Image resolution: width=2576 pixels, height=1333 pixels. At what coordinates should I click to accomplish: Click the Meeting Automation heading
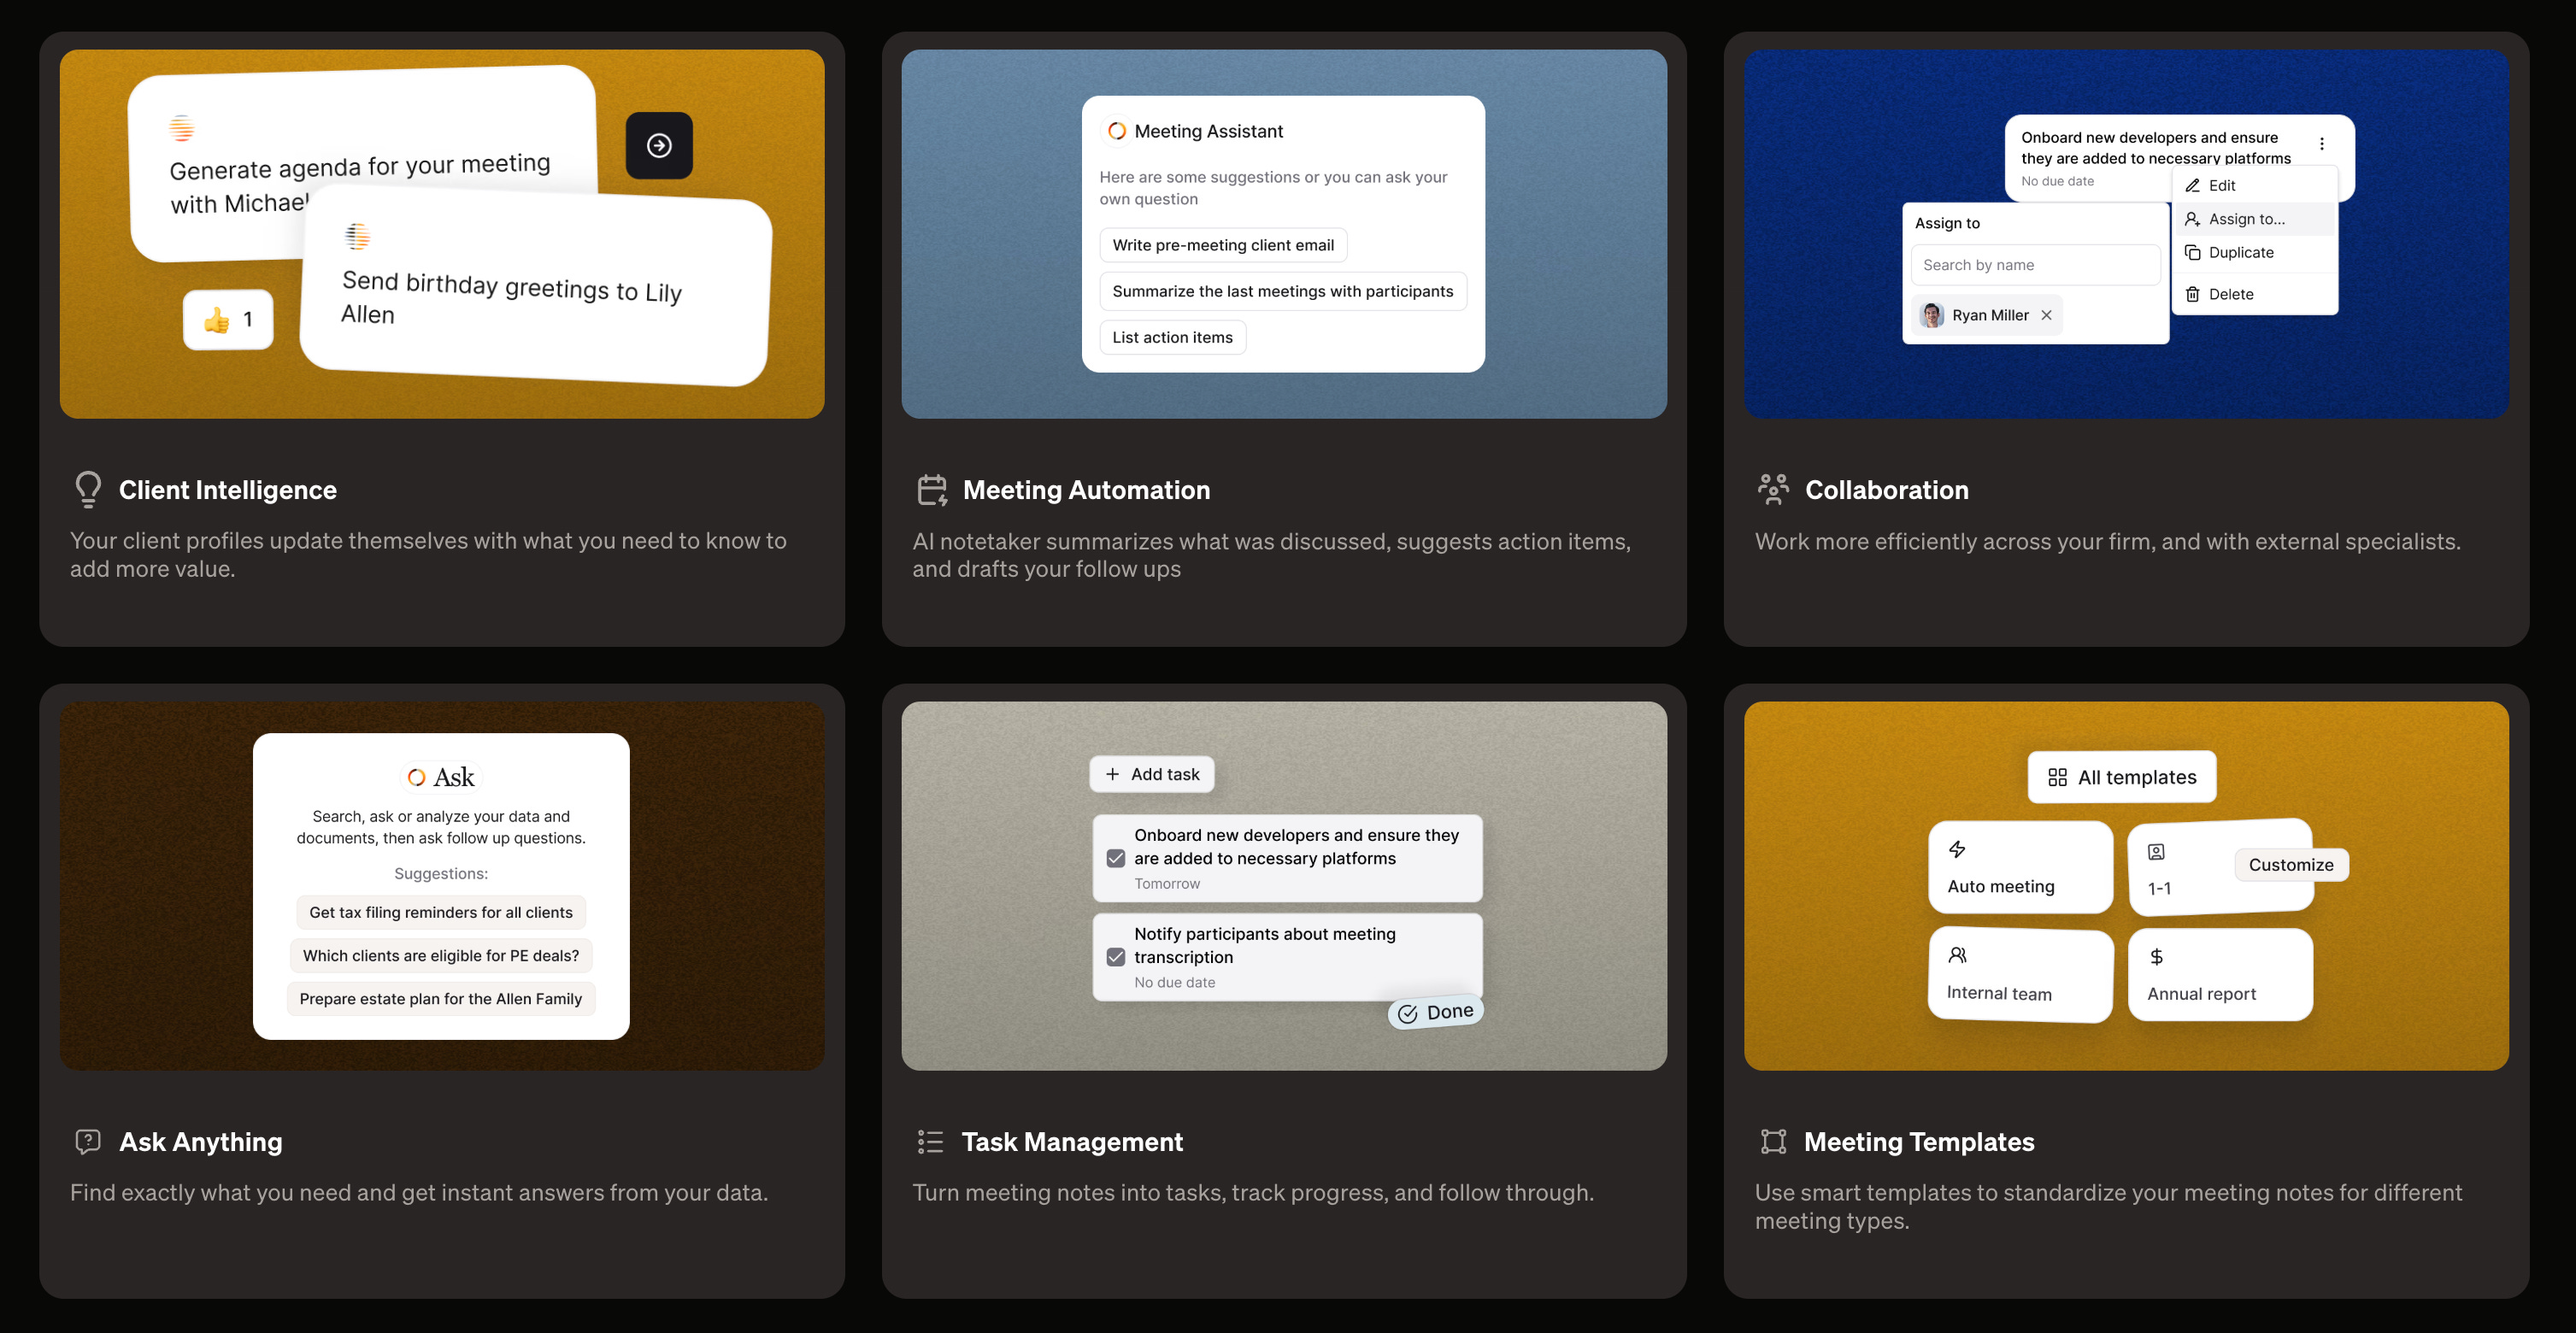tap(1086, 490)
